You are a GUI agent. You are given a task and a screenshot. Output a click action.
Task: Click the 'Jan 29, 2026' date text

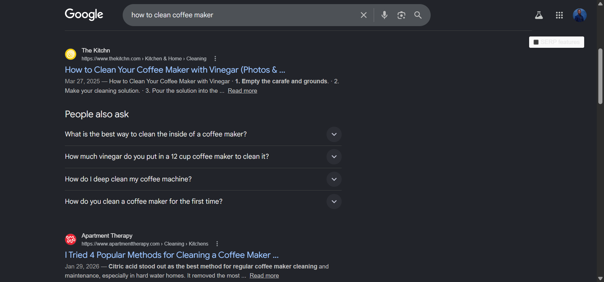click(x=82, y=267)
